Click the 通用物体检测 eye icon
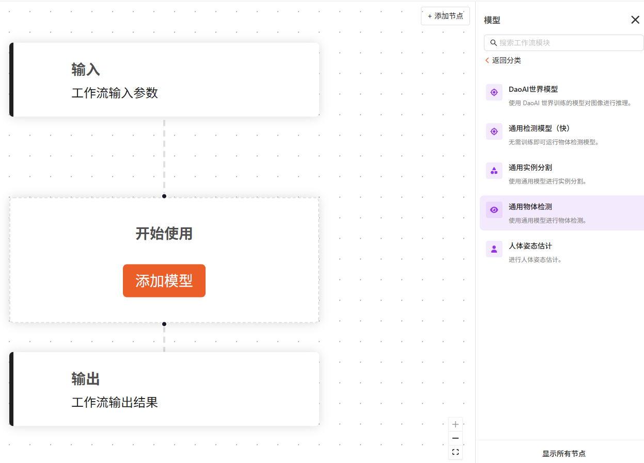 tap(494, 210)
